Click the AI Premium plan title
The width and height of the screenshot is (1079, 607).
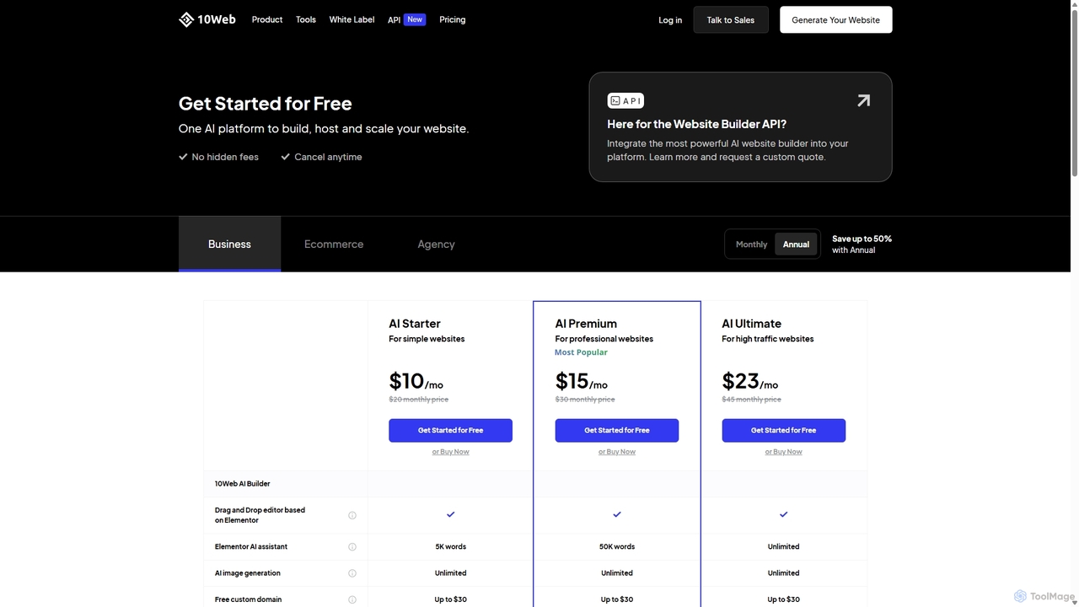pos(586,324)
